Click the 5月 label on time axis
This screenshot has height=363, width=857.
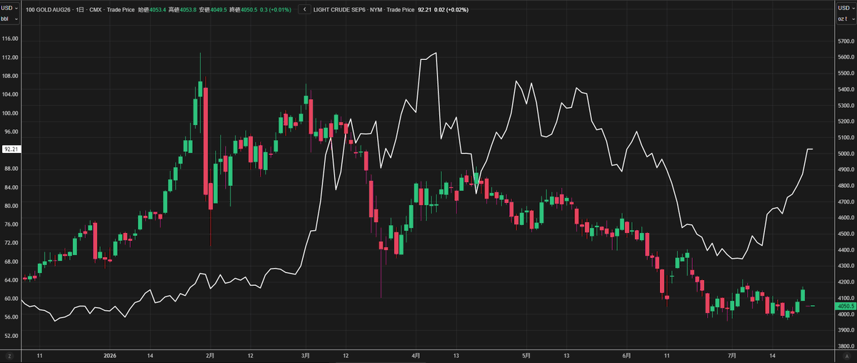[526, 355]
